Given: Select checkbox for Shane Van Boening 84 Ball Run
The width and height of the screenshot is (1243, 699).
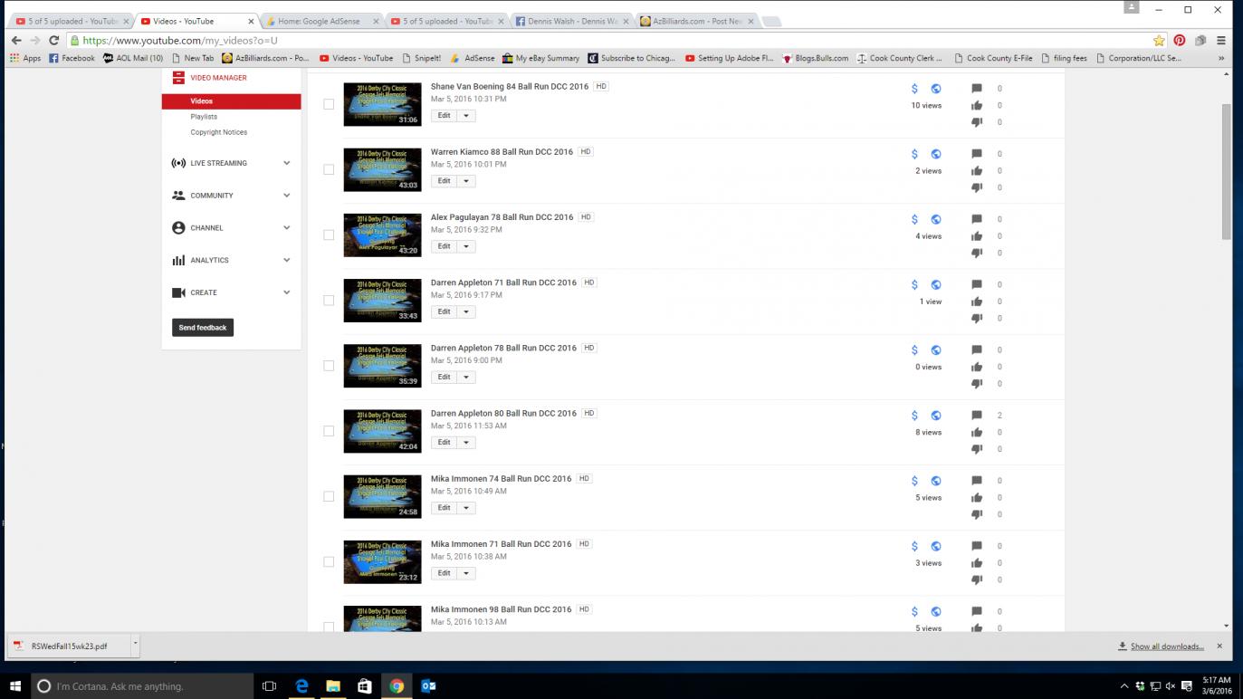Looking at the screenshot, I should (x=329, y=104).
